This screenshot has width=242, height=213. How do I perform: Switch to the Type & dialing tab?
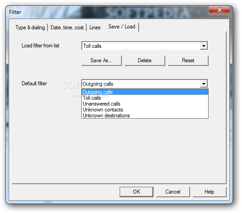click(x=30, y=28)
